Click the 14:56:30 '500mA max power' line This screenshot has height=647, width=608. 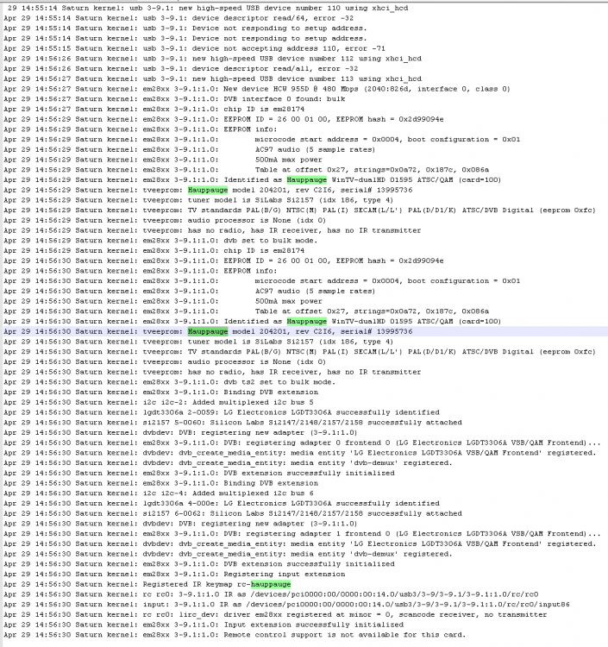pyautogui.click(x=163, y=301)
